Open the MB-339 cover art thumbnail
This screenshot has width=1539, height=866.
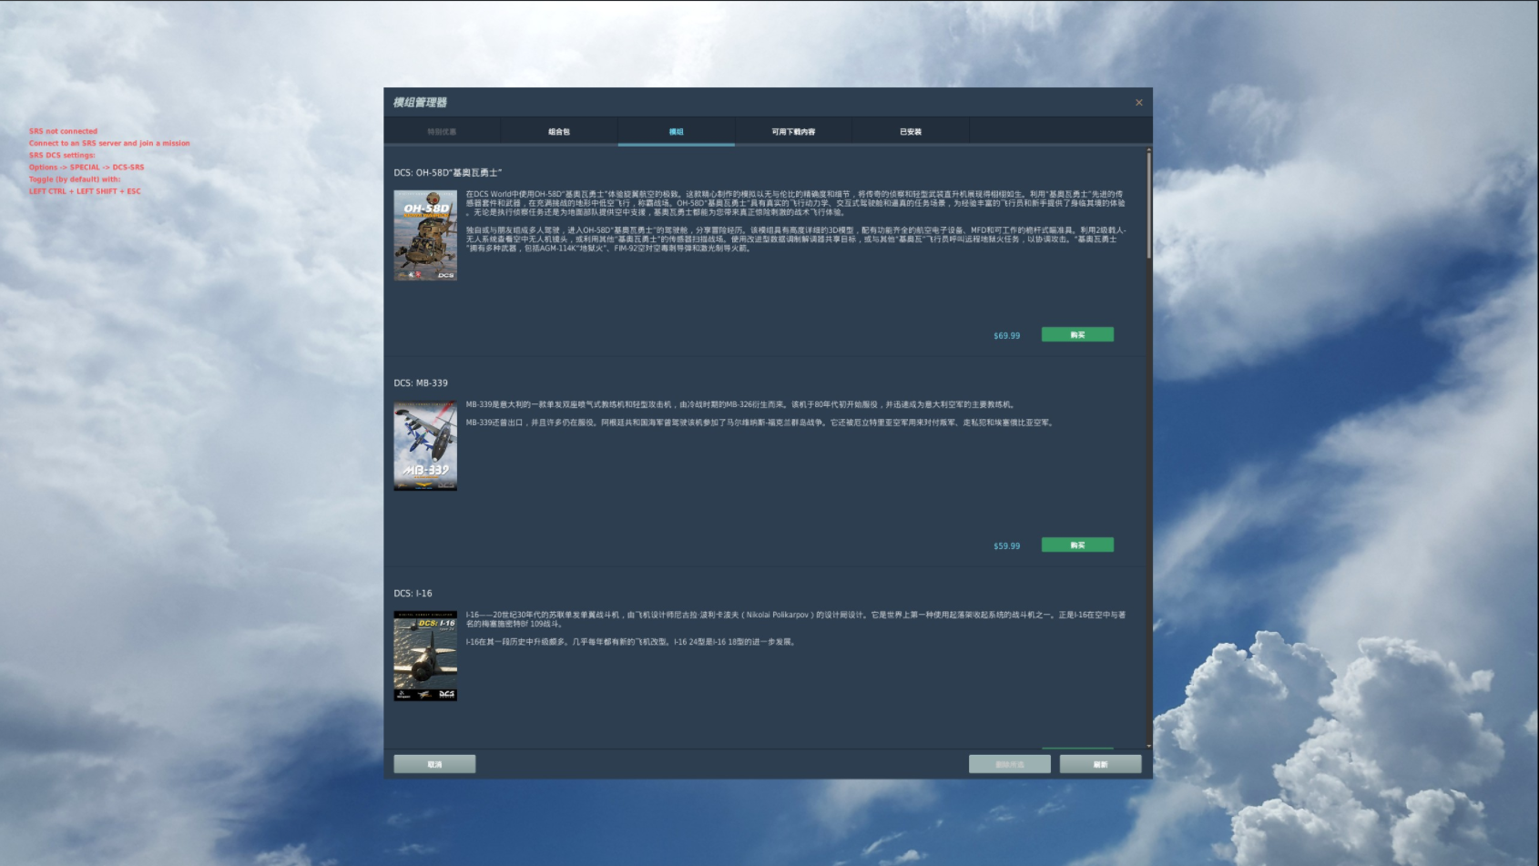click(425, 445)
